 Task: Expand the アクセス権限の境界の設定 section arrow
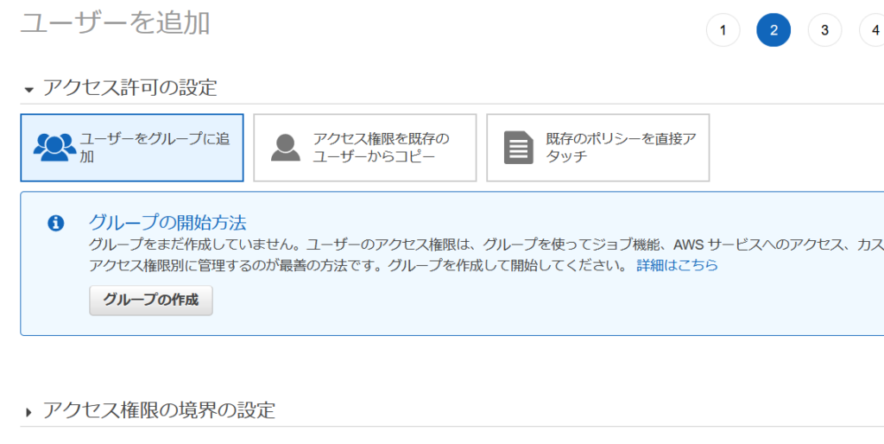point(28,412)
